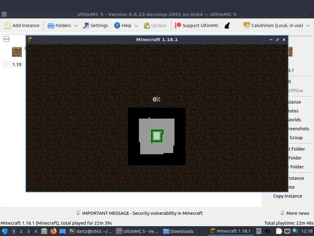314x236 pixels.
Task: Open the CalubViem account dropdown
Action: [276, 26]
